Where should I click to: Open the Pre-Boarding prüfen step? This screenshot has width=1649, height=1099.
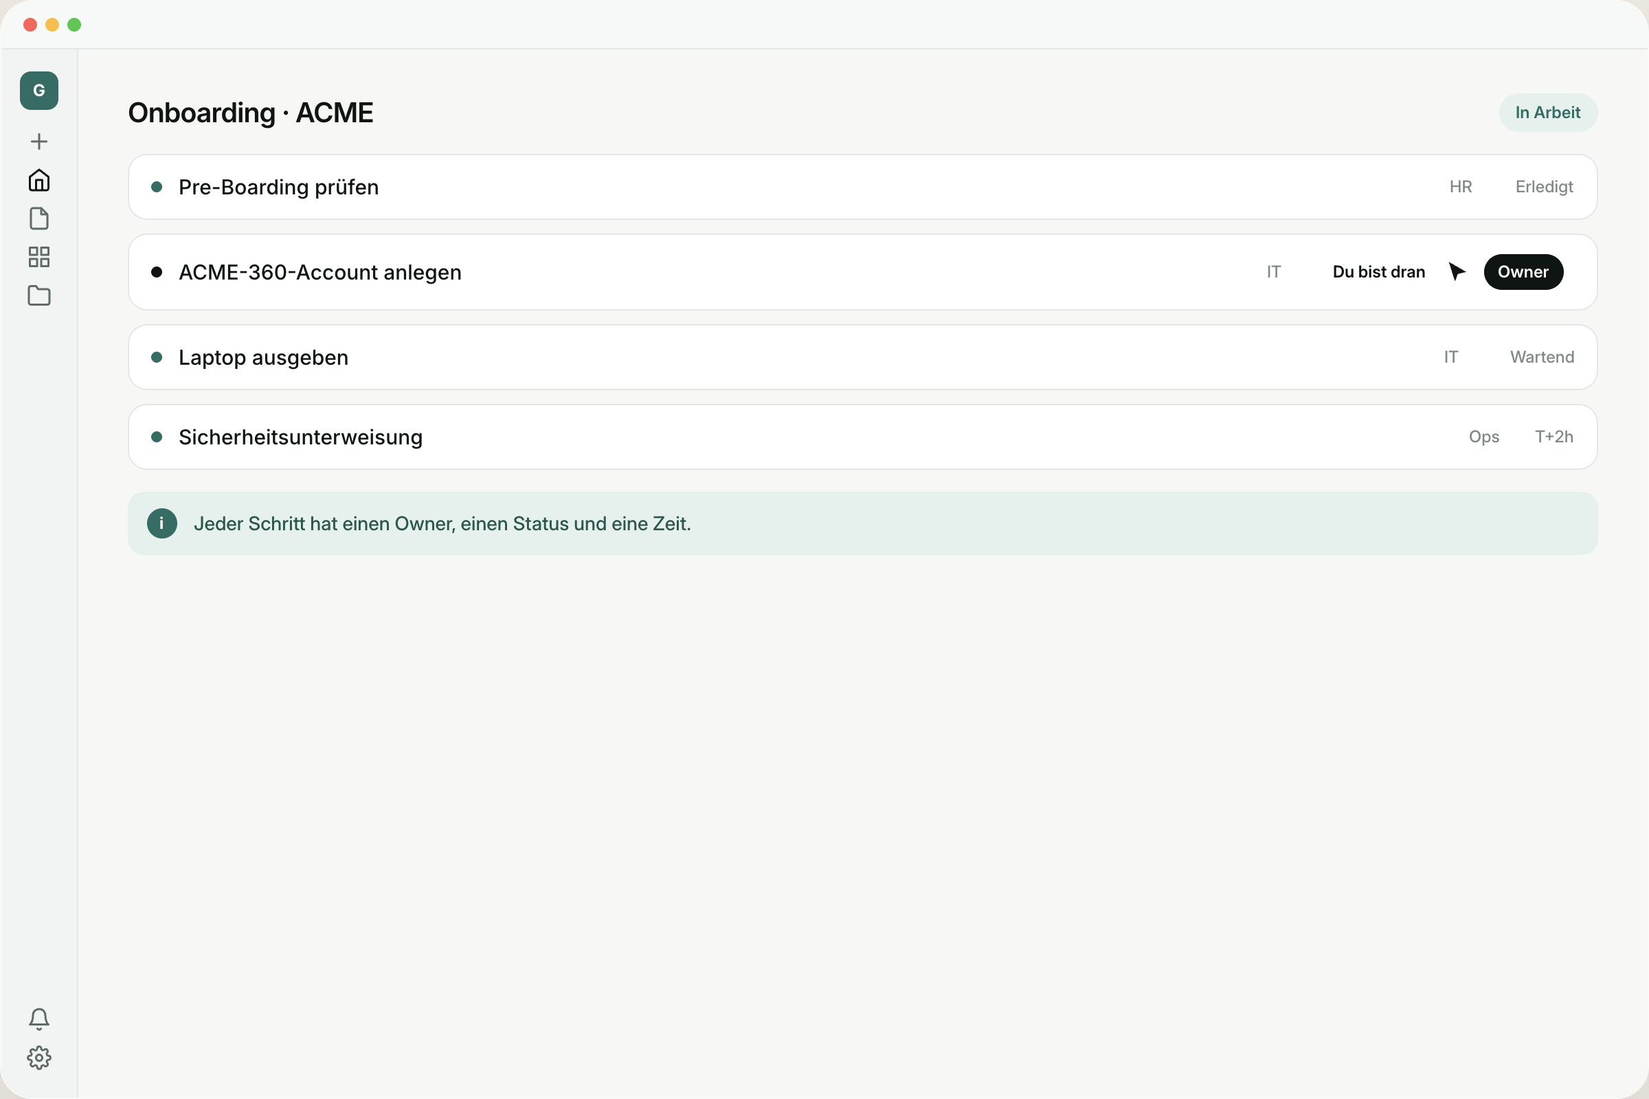[x=863, y=187]
